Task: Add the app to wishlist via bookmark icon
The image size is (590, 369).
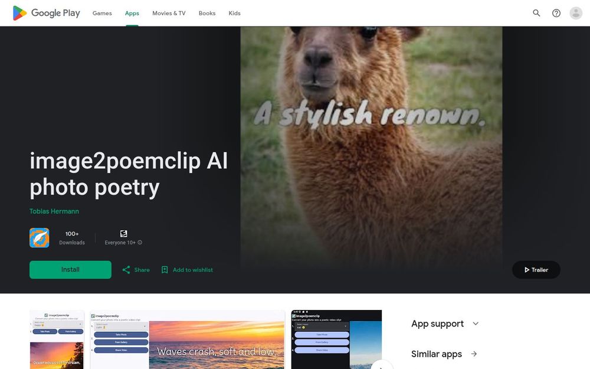Action: point(165,270)
